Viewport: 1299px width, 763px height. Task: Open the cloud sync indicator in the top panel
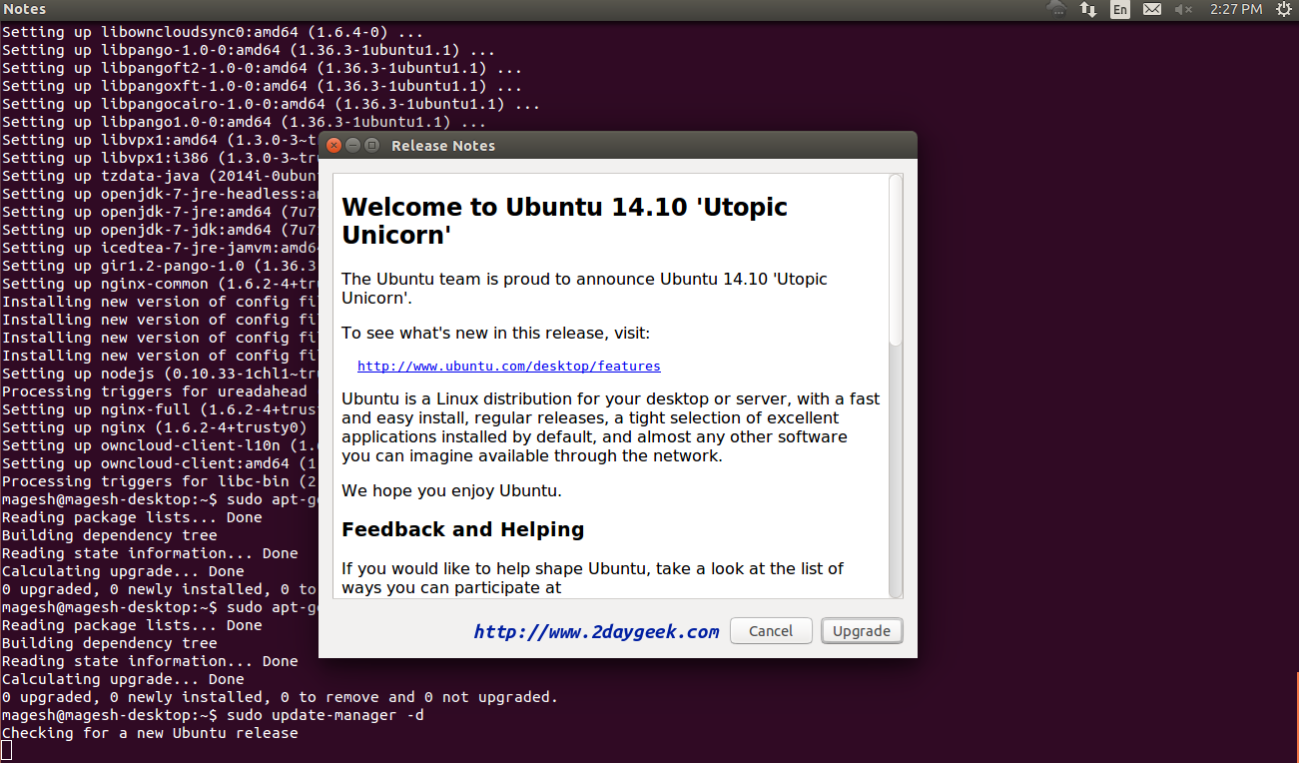click(1056, 9)
